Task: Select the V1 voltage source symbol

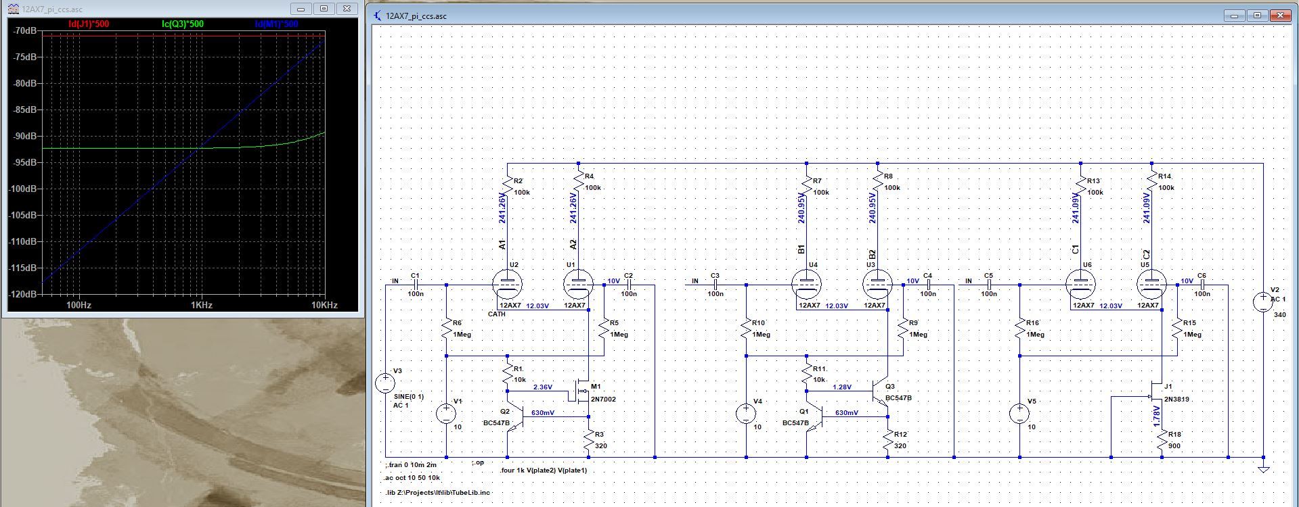Action: point(446,414)
